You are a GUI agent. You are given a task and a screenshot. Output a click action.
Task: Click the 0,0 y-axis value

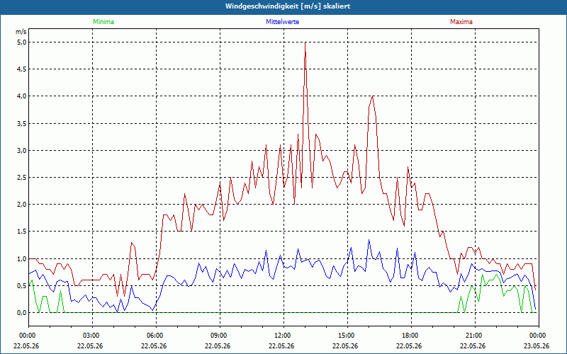(x=22, y=313)
